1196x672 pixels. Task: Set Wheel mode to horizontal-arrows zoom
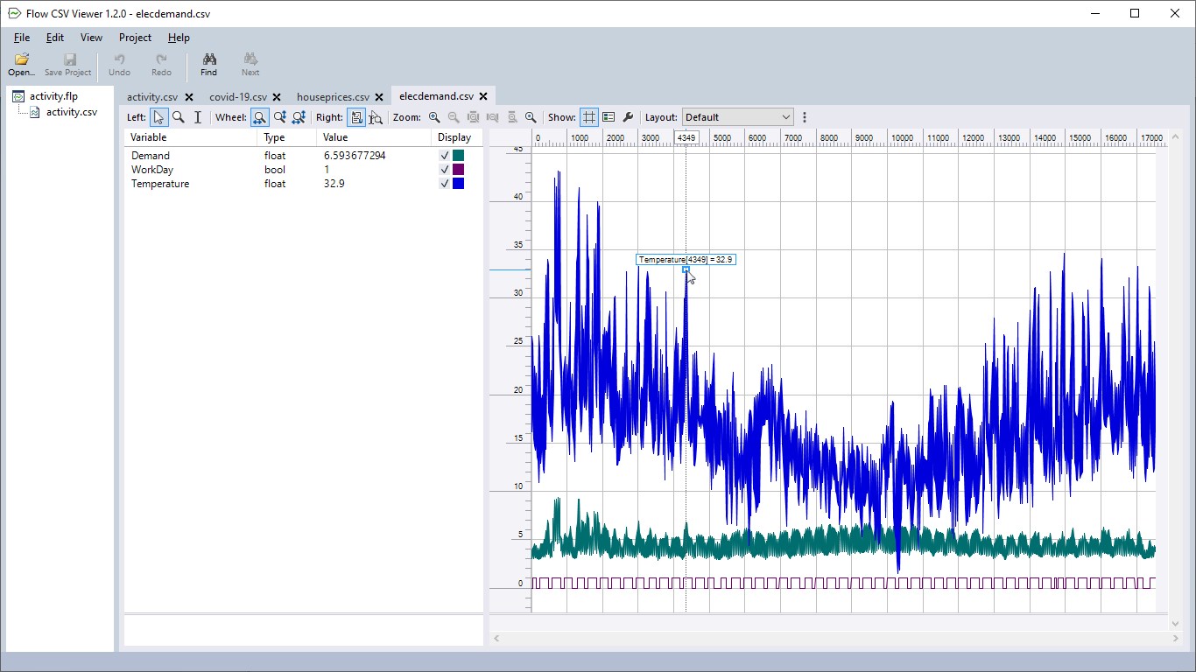click(260, 117)
